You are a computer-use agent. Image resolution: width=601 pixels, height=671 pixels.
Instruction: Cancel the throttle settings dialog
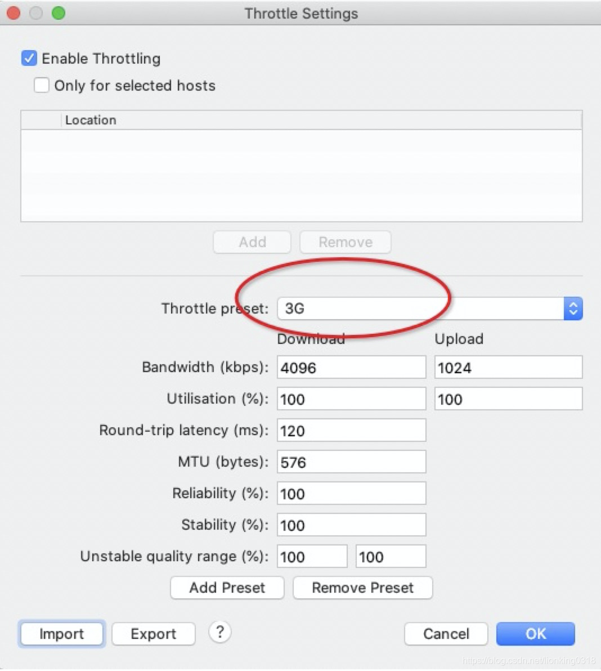446,634
